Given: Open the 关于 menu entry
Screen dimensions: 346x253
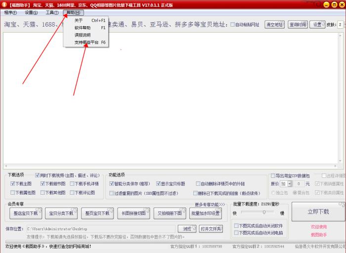Looking at the screenshot, I should (x=79, y=21).
